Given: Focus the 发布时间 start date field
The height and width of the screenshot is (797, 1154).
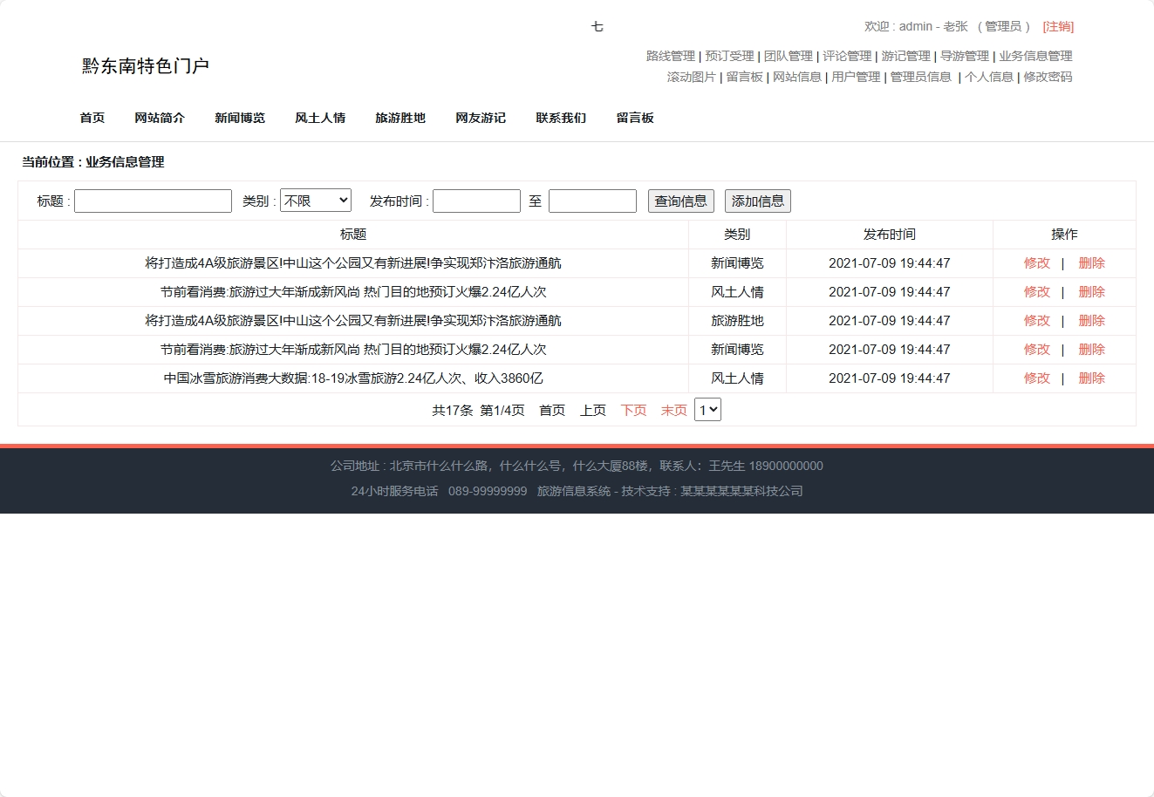Looking at the screenshot, I should (476, 201).
